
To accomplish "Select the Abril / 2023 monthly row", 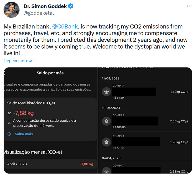I will (x=50, y=164).
